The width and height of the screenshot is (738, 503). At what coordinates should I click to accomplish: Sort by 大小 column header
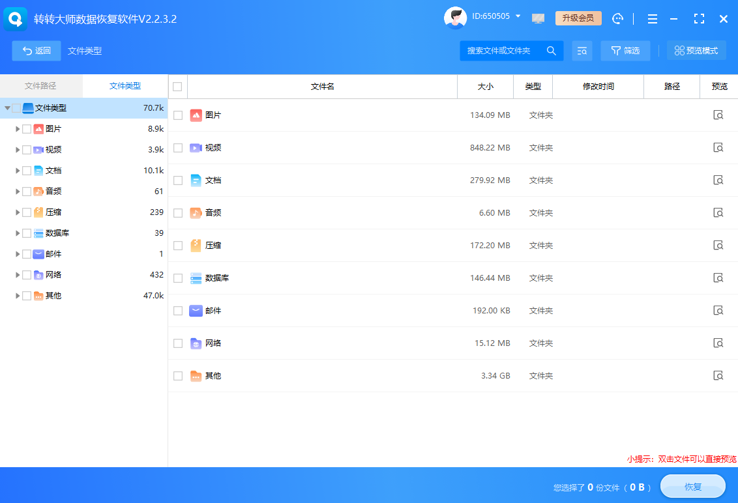[x=485, y=87]
